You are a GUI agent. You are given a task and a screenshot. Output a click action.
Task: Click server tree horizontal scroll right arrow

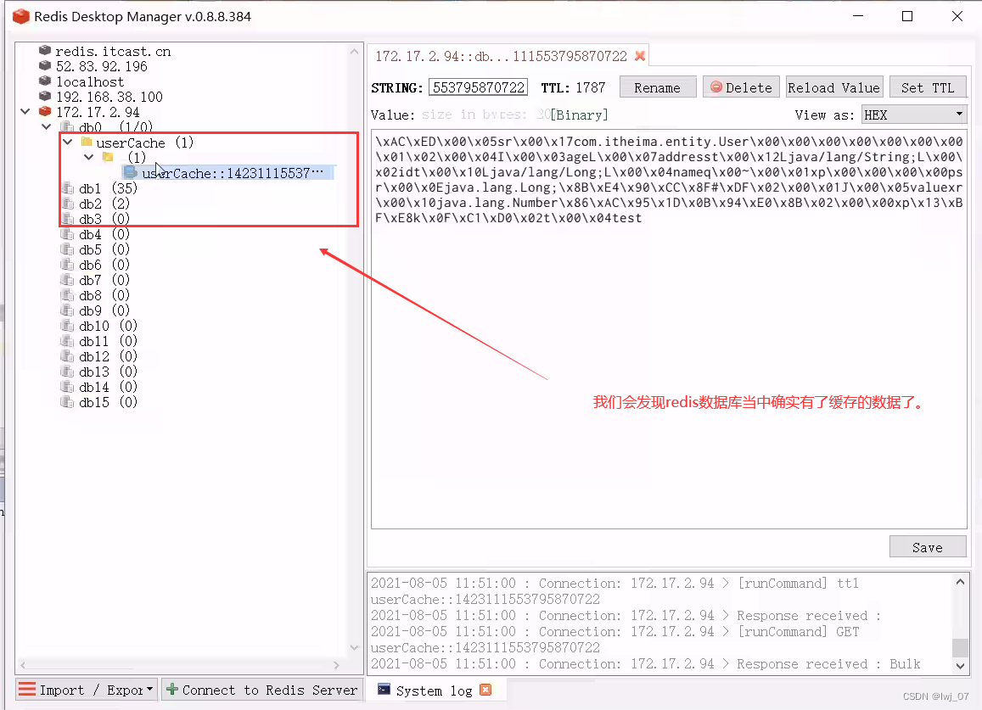(x=336, y=665)
